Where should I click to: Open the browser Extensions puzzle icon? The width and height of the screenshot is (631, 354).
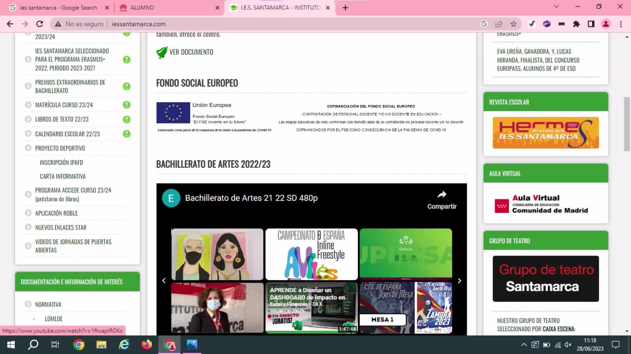point(576,24)
